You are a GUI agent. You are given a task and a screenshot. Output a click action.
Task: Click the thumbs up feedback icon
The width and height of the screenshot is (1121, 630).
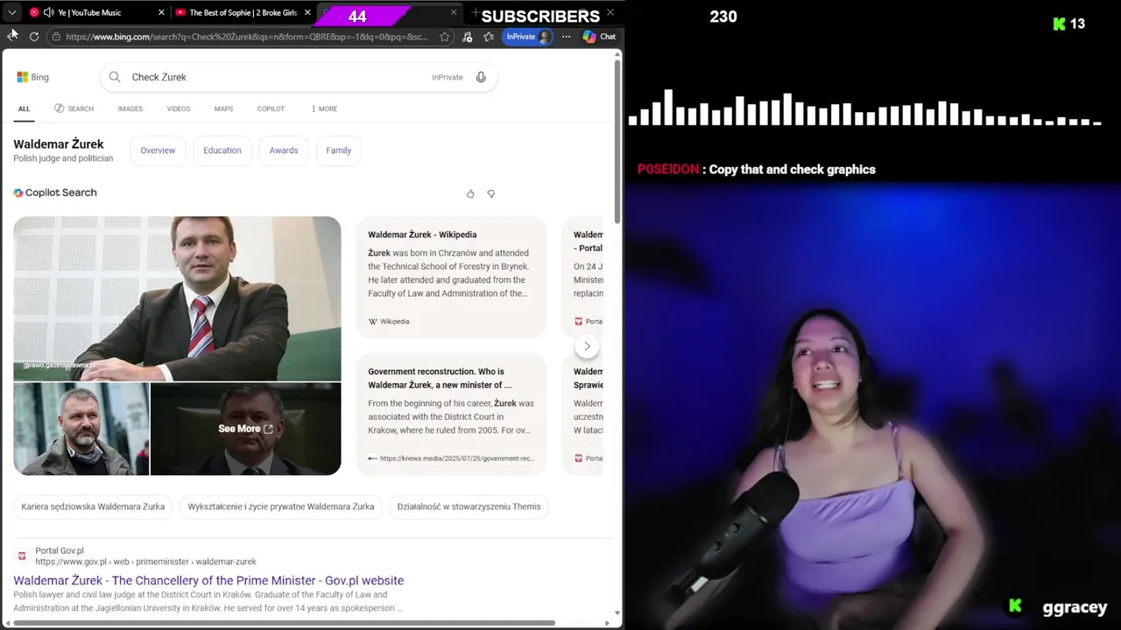click(x=470, y=193)
